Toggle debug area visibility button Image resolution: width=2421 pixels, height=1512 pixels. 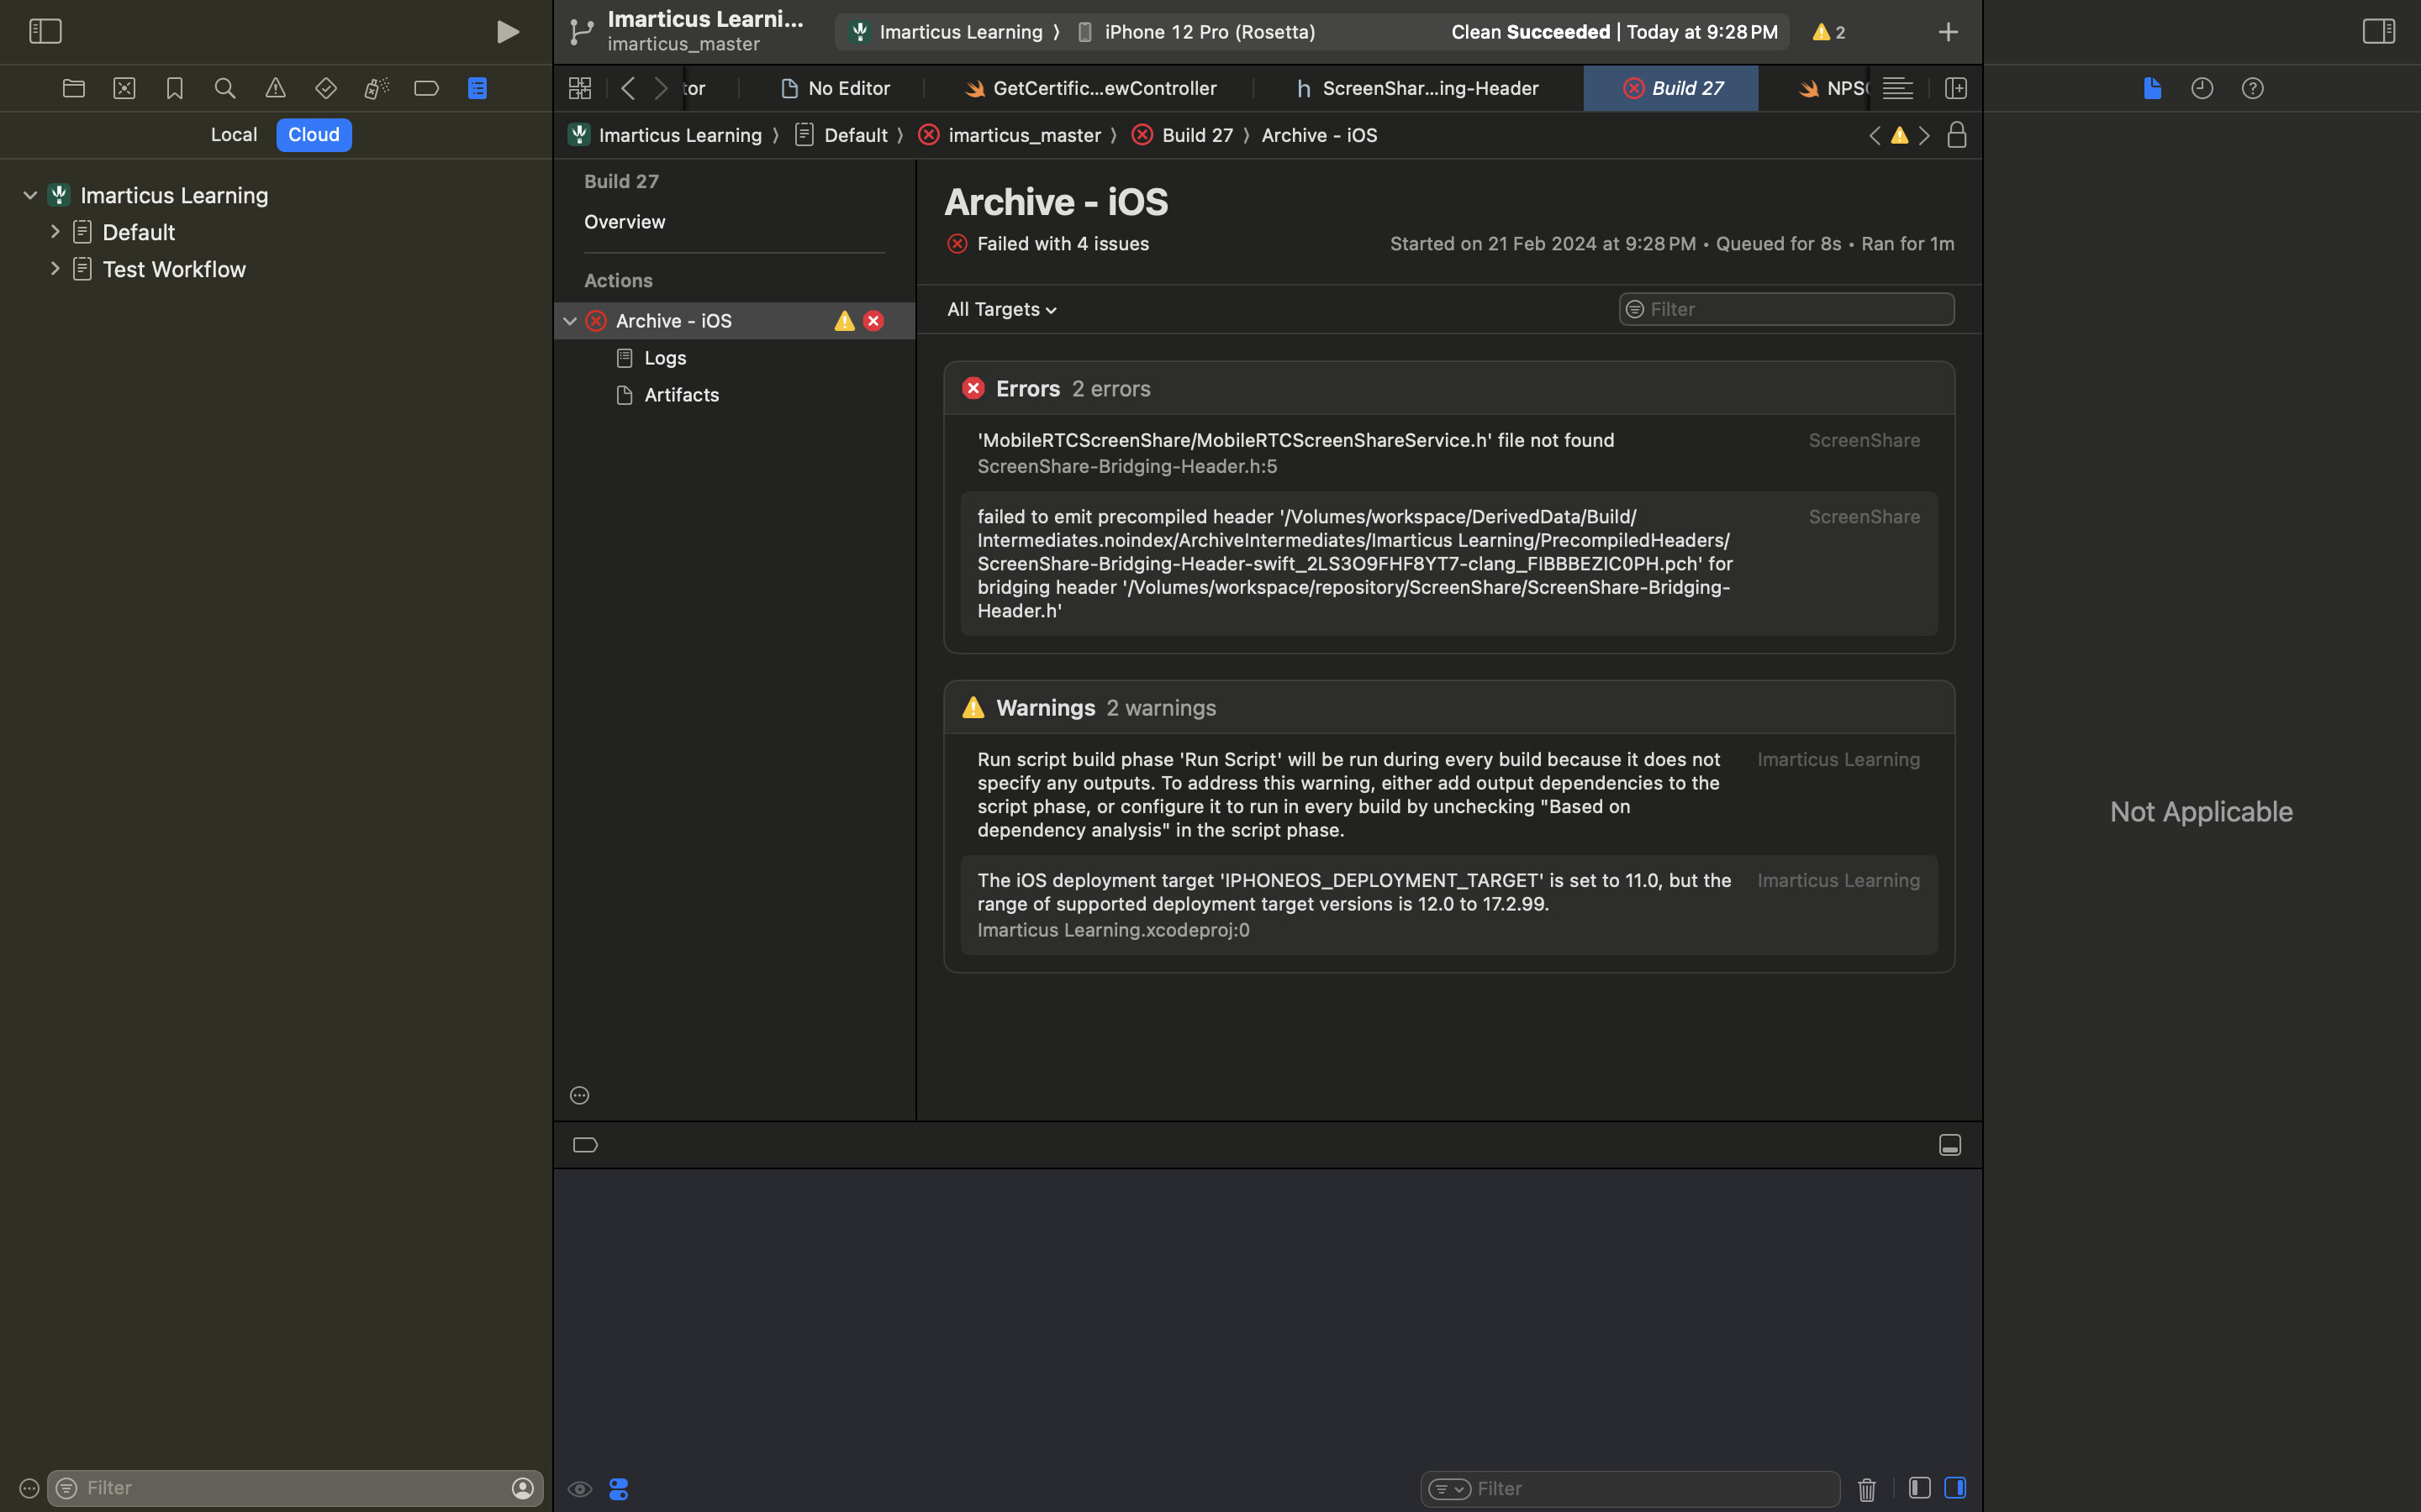coord(1949,1145)
